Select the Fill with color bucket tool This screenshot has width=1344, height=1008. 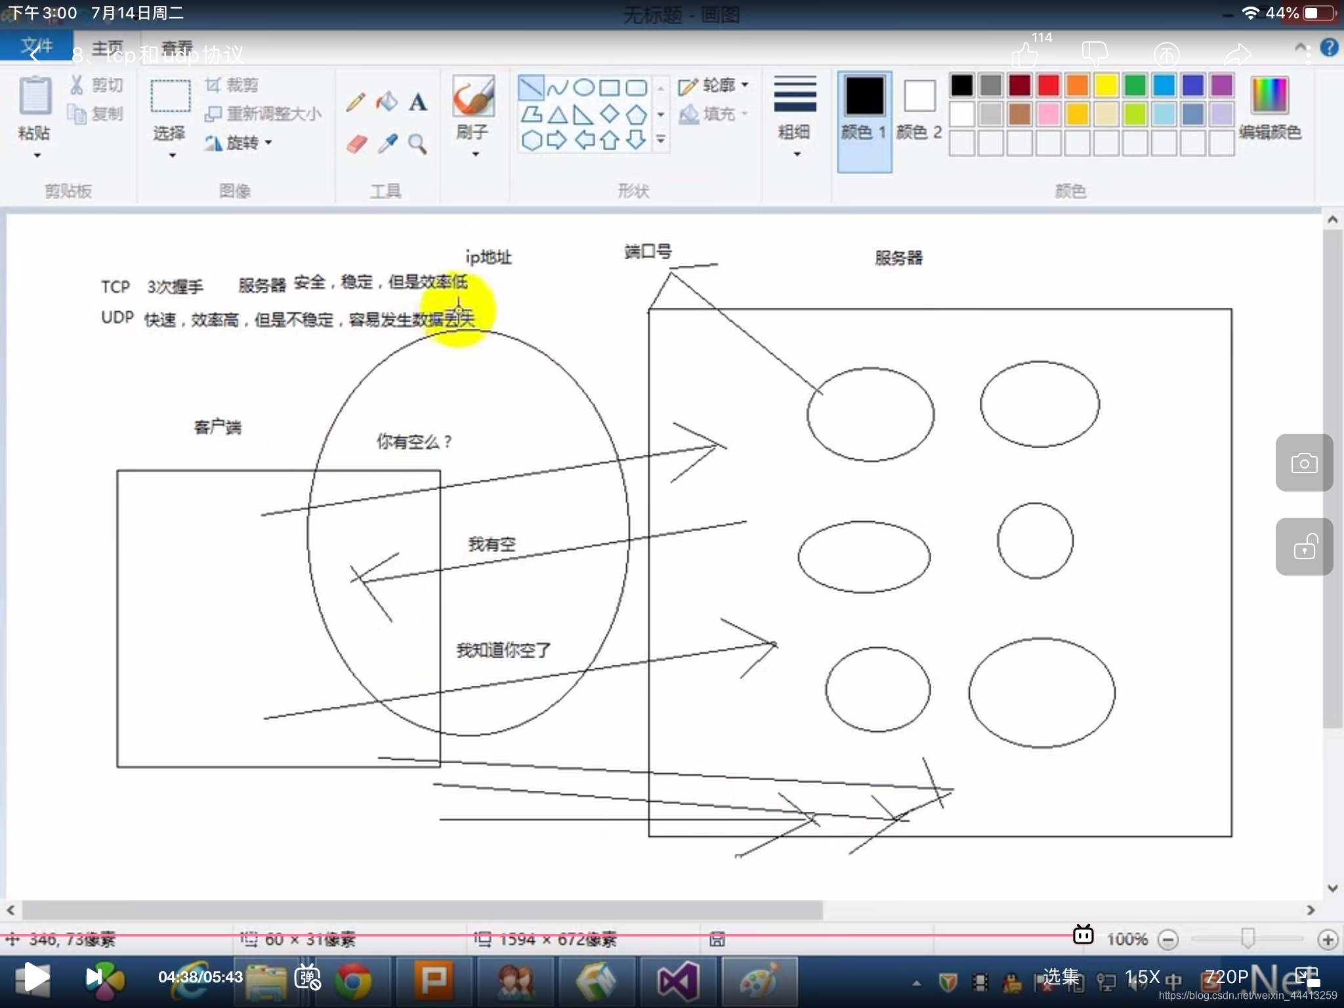(x=387, y=102)
